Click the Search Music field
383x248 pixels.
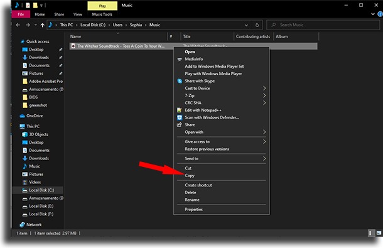pyautogui.click(x=323, y=25)
